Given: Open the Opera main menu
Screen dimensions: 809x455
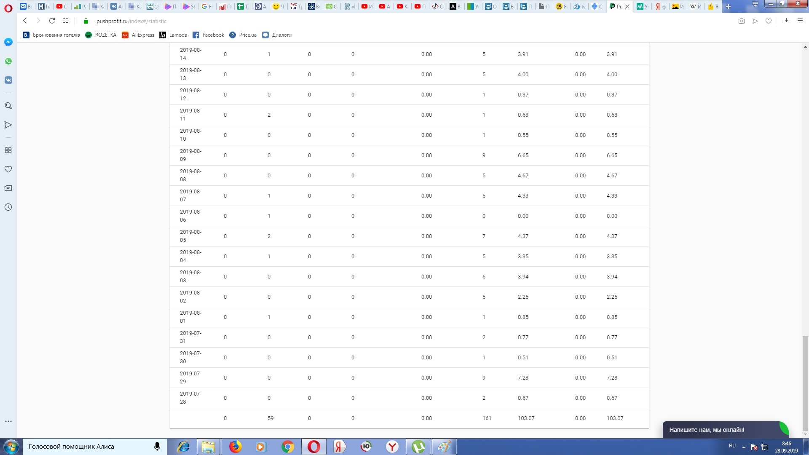Looking at the screenshot, I should click(8, 8).
